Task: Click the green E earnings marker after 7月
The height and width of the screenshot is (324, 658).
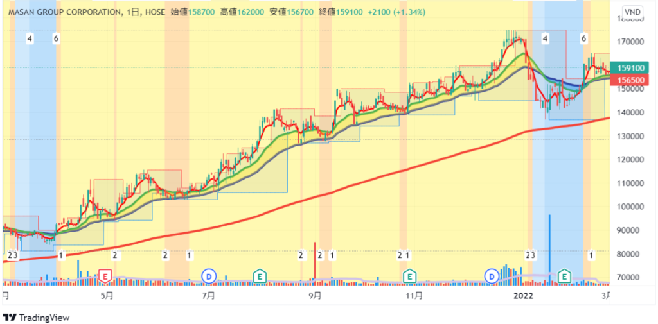Action: tap(260, 277)
